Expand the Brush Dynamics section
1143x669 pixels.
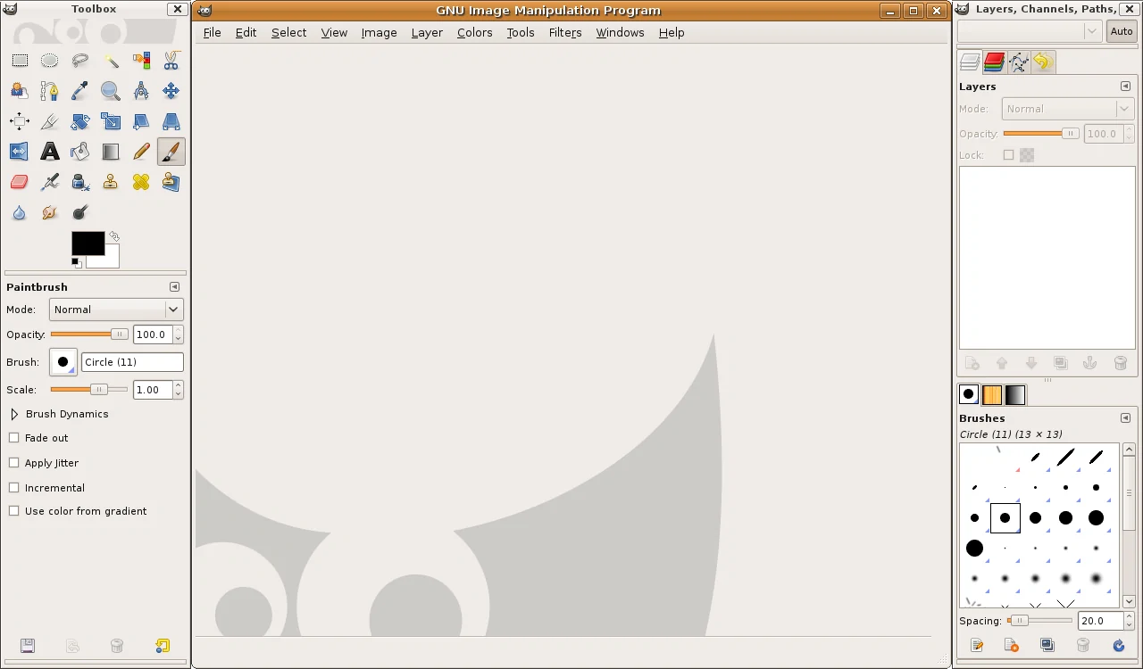pyautogui.click(x=14, y=414)
